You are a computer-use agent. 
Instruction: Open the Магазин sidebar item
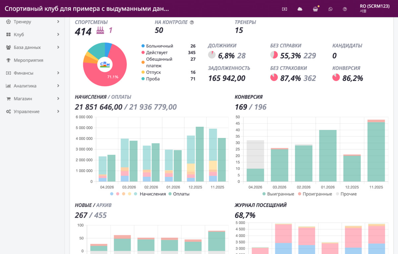[33, 99]
